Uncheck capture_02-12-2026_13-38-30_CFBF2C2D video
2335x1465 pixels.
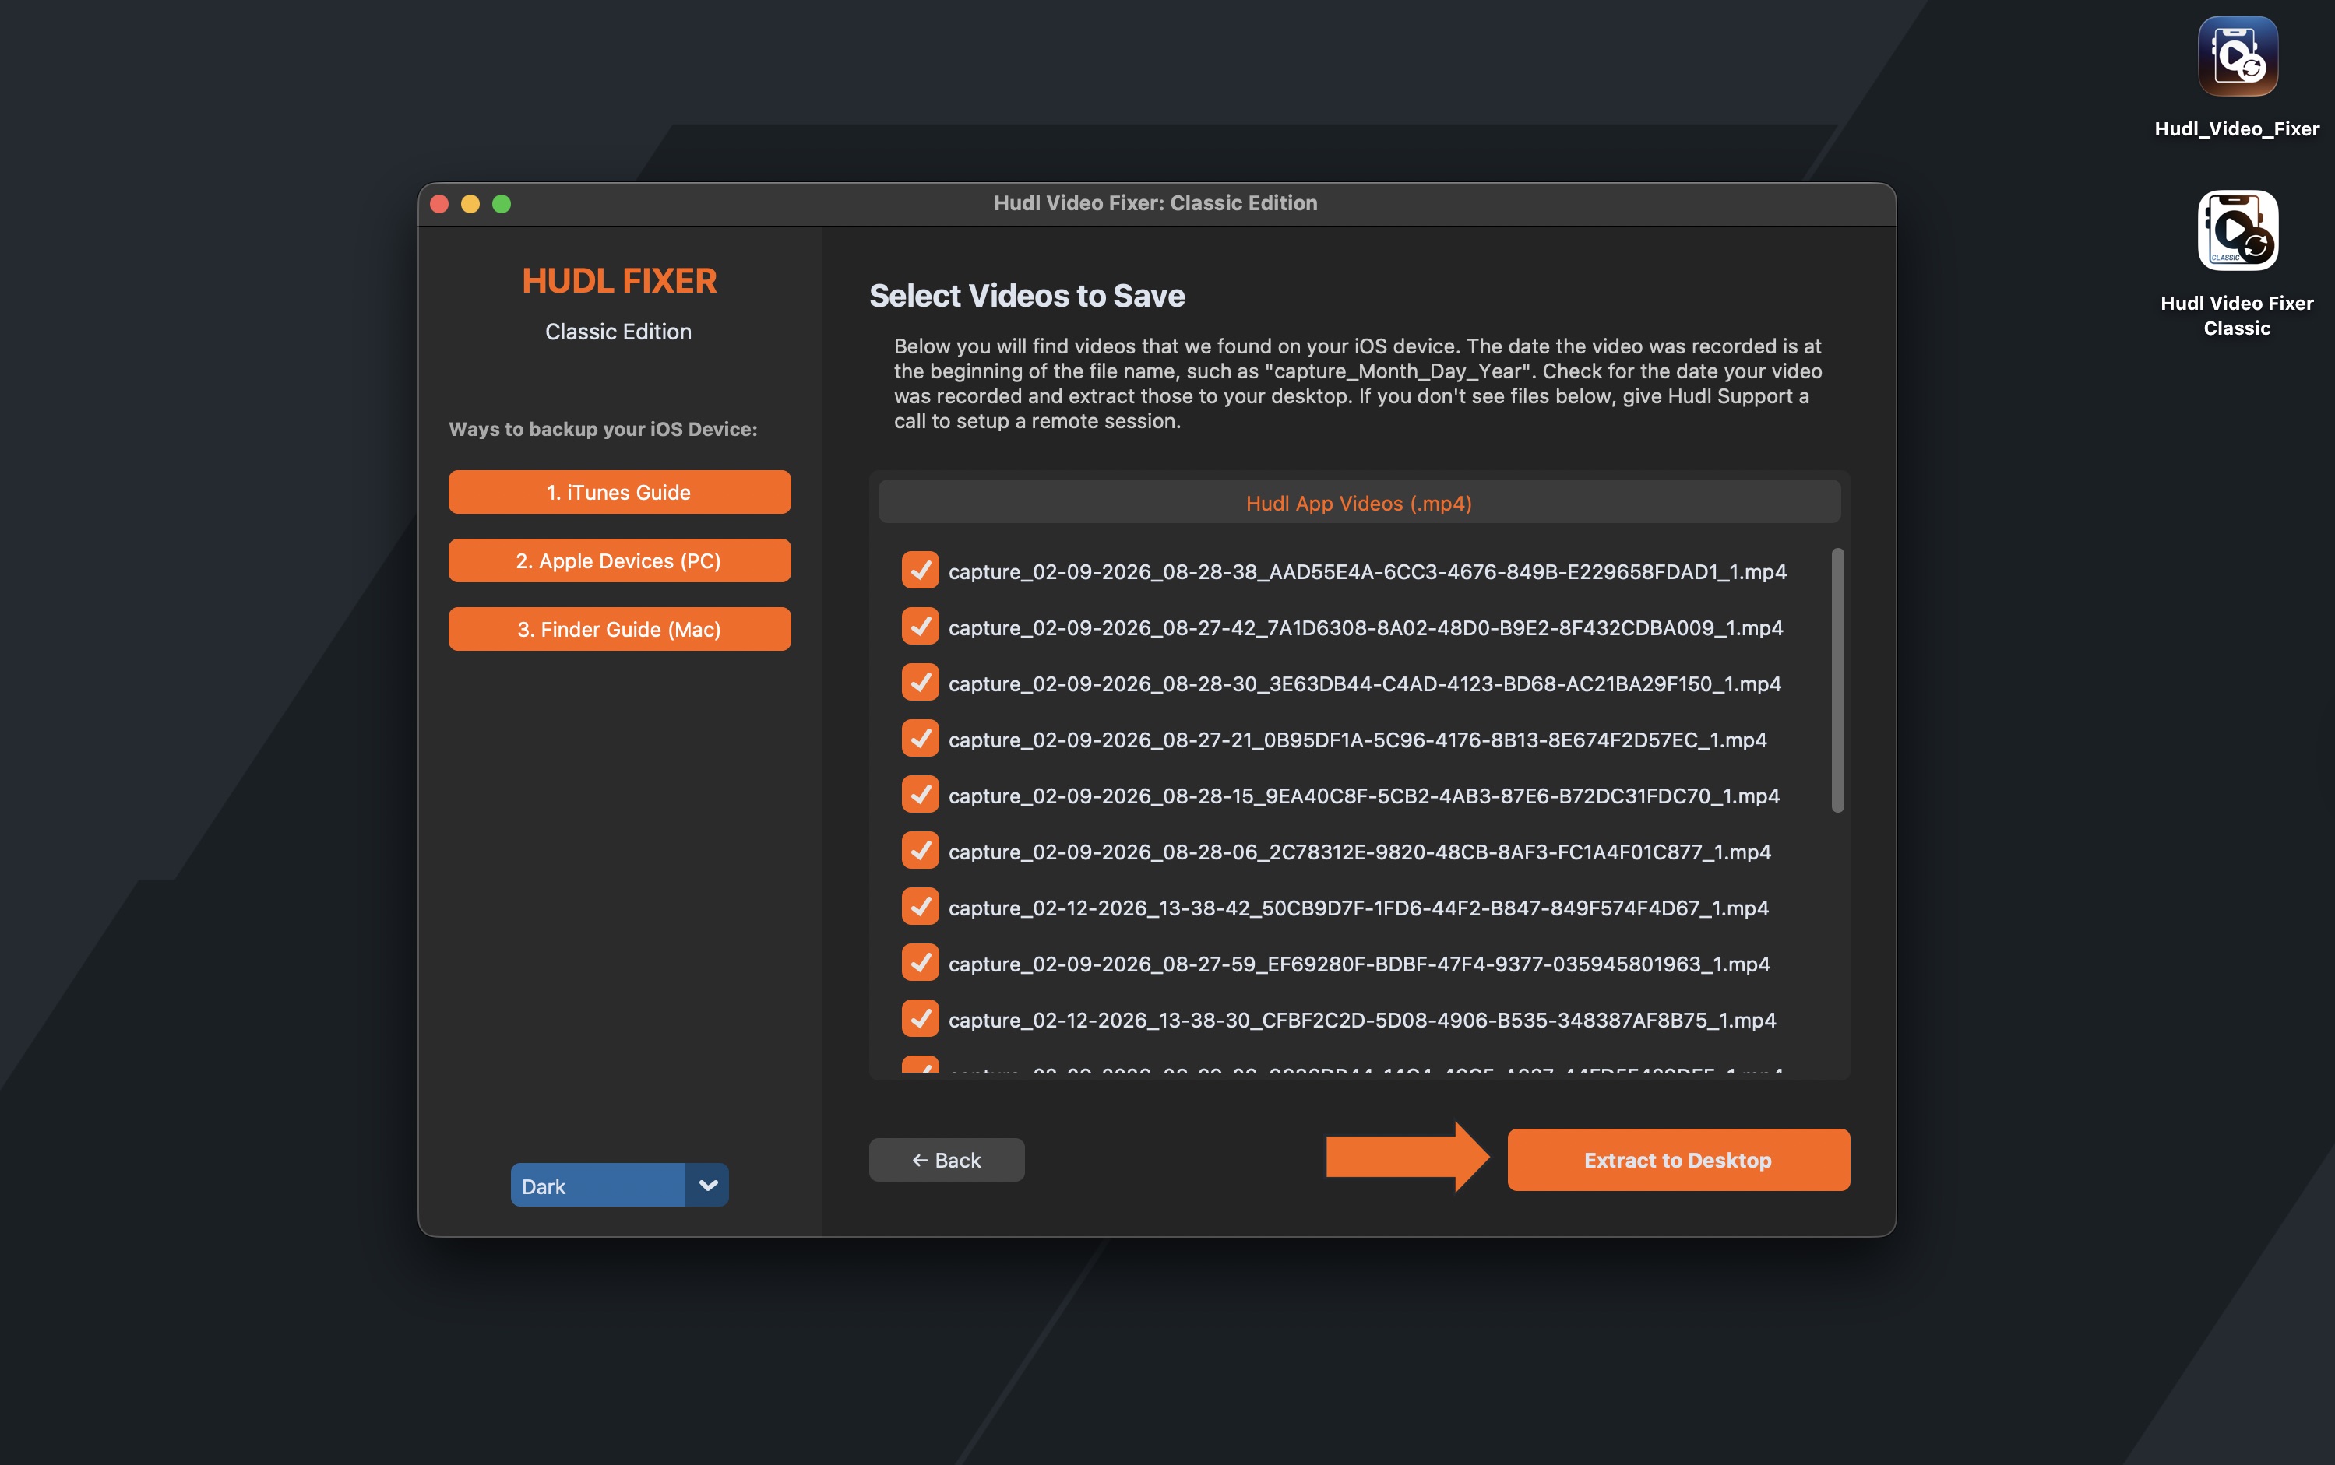coord(920,1019)
